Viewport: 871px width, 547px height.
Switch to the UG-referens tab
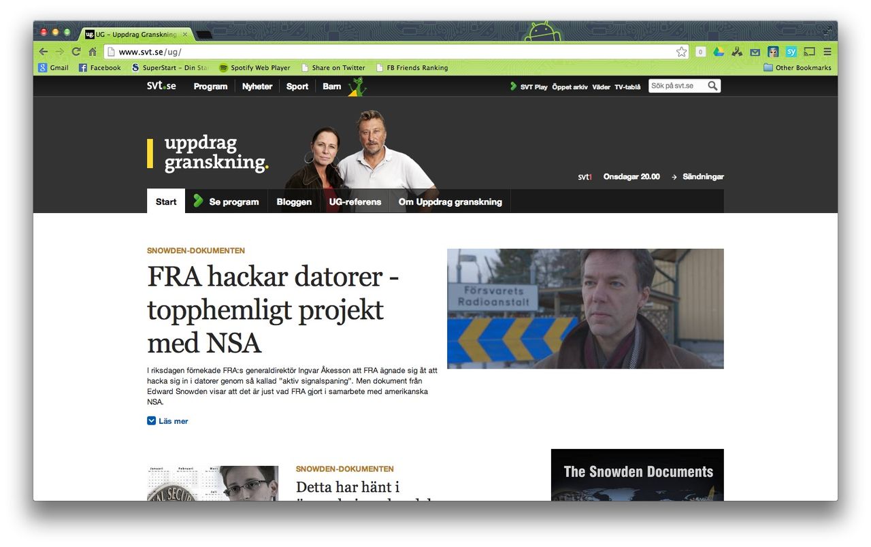coord(355,202)
